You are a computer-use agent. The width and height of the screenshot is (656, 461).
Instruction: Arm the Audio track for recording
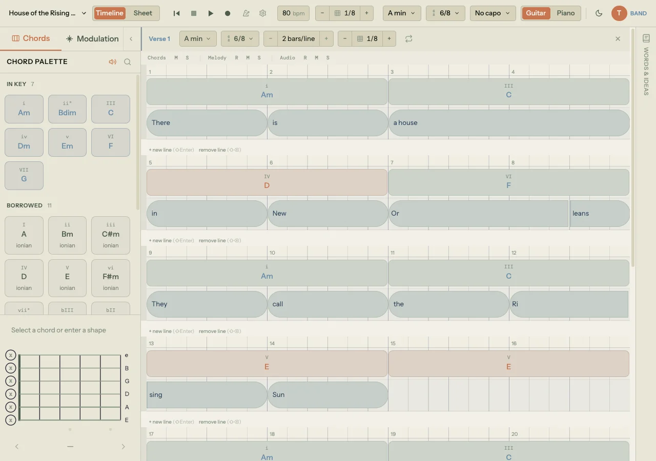click(x=304, y=57)
